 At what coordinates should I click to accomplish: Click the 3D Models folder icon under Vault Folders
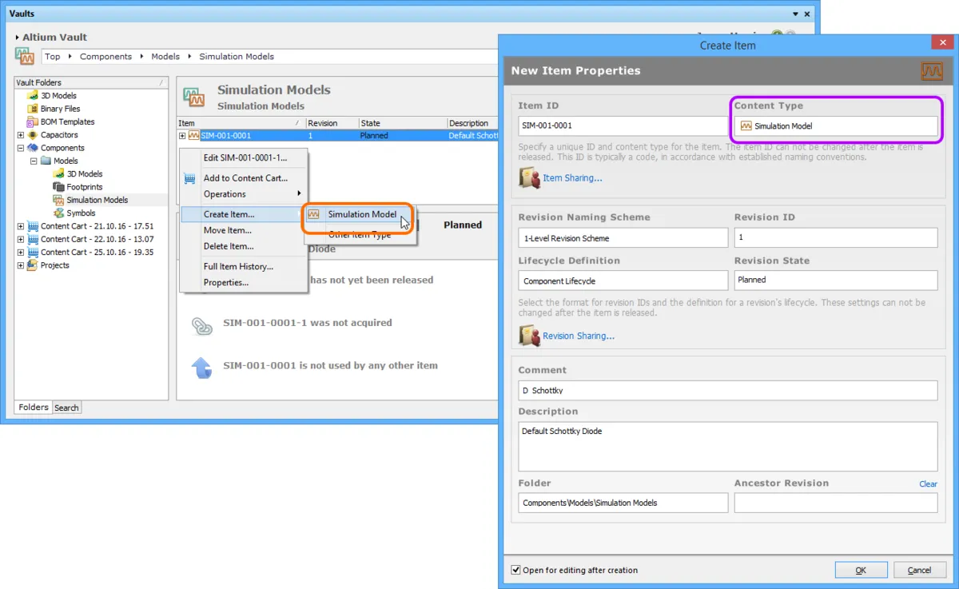tap(34, 95)
